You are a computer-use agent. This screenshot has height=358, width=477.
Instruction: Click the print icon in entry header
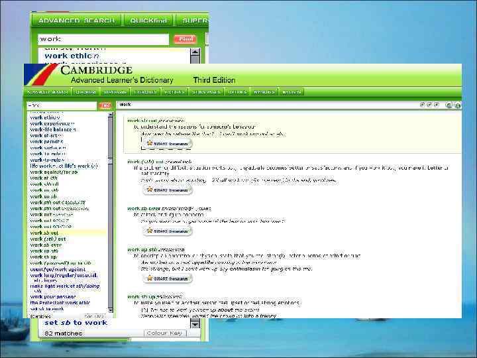tap(457, 105)
